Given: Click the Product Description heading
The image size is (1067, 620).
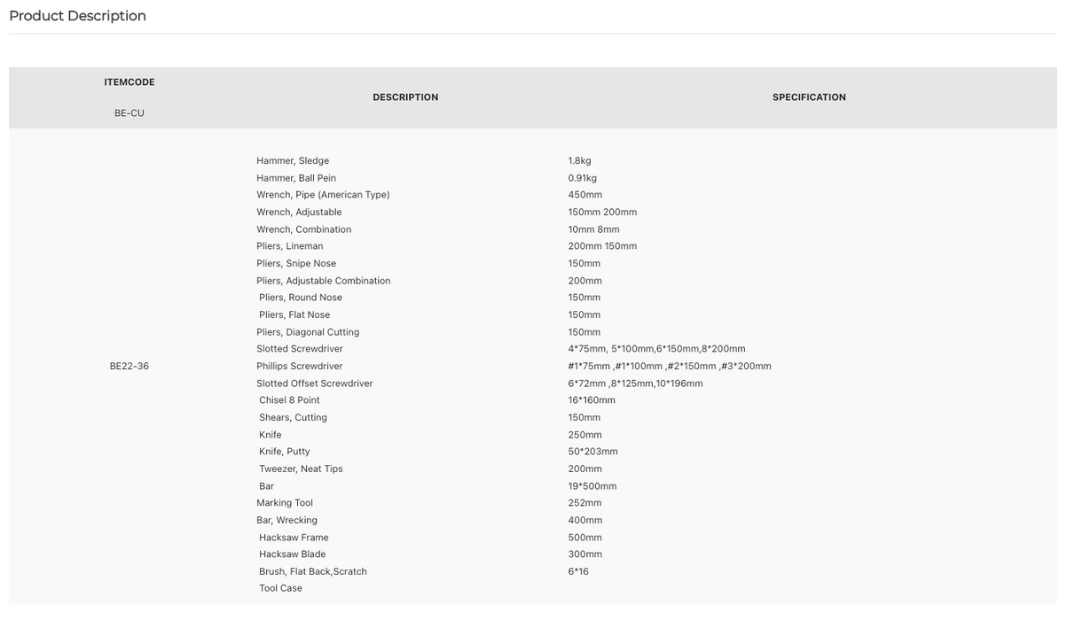Looking at the screenshot, I should coord(77,16).
